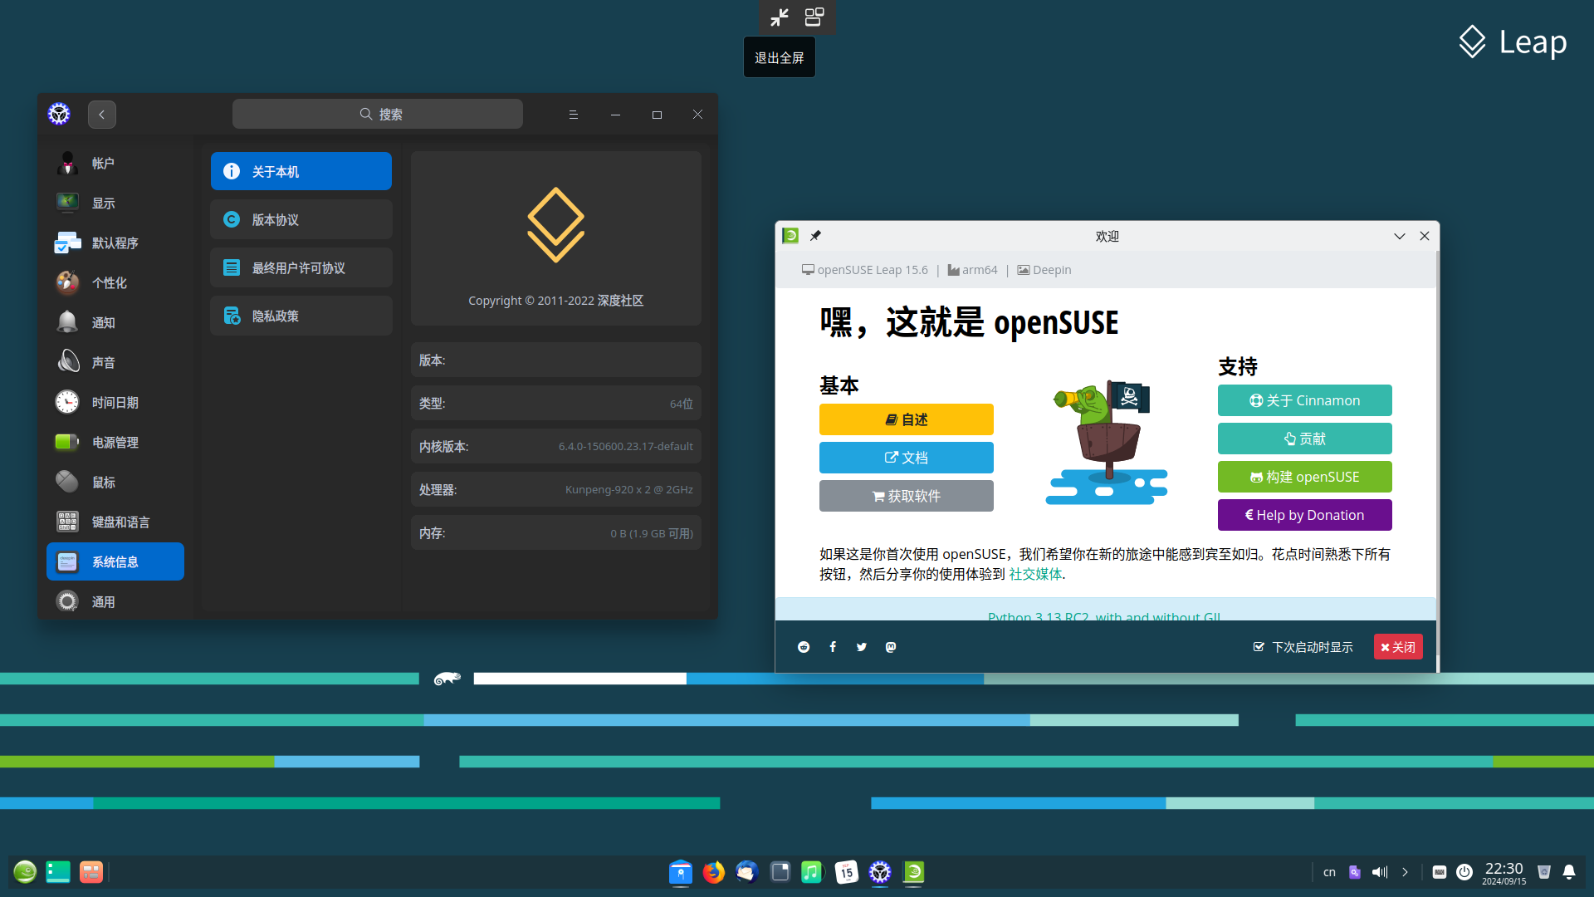Click the settings search field
1594x897 pixels.
point(378,115)
